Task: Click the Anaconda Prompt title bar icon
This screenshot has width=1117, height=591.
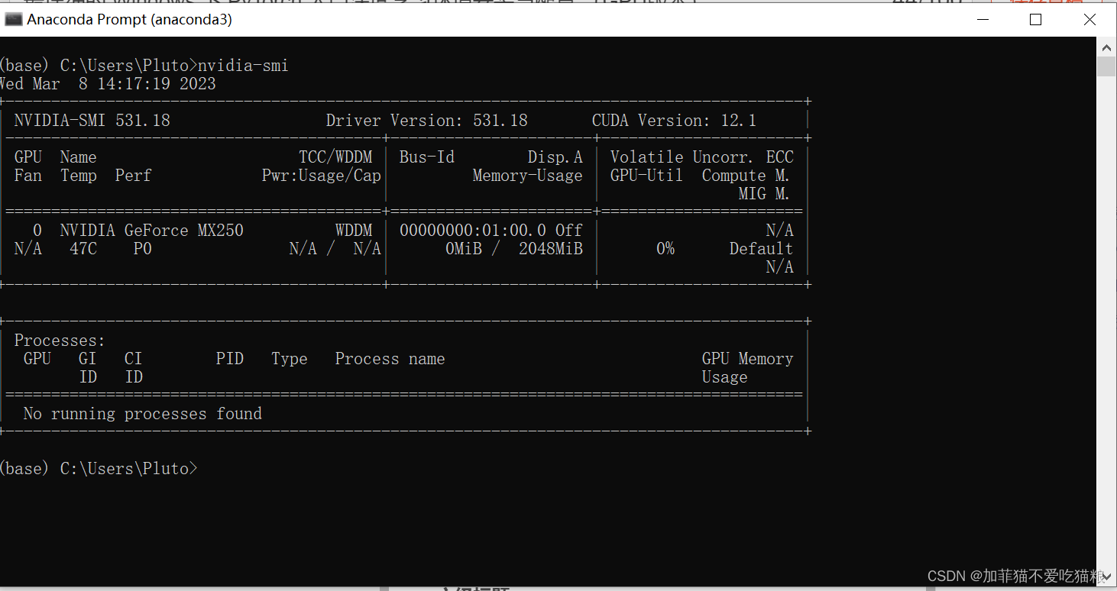Action: point(13,20)
